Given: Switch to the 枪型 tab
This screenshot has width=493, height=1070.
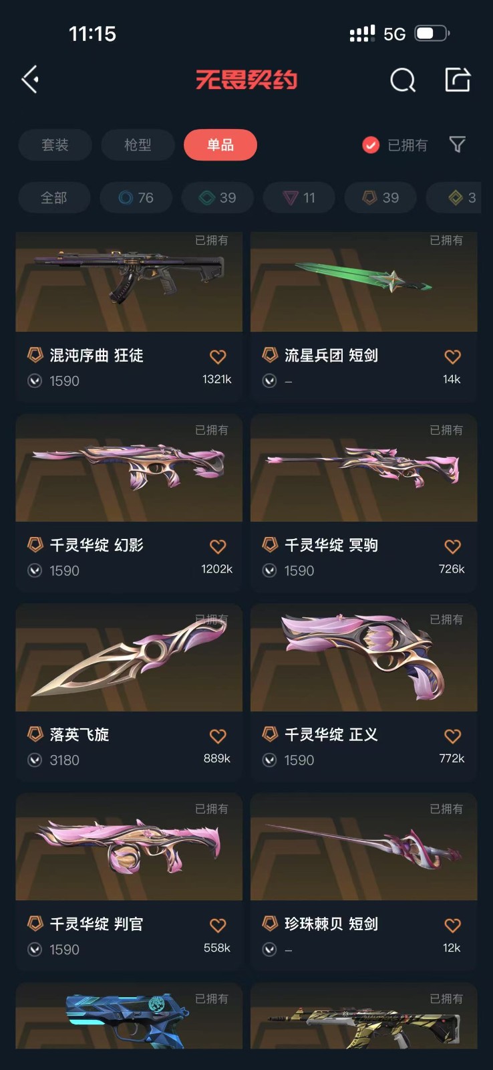Looking at the screenshot, I should coord(138,145).
